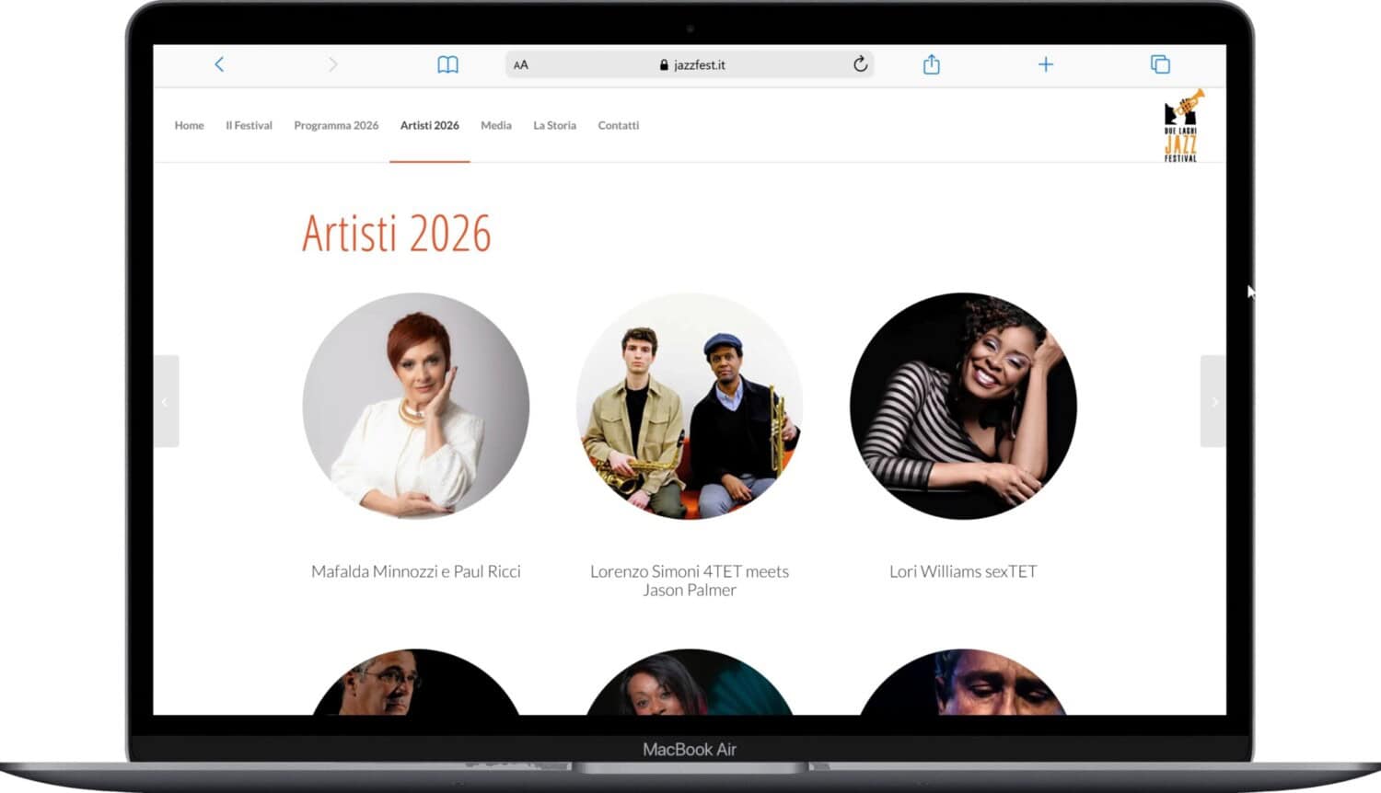
Task: Open the Lori Williams portrait photo
Action: [x=963, y=406]
